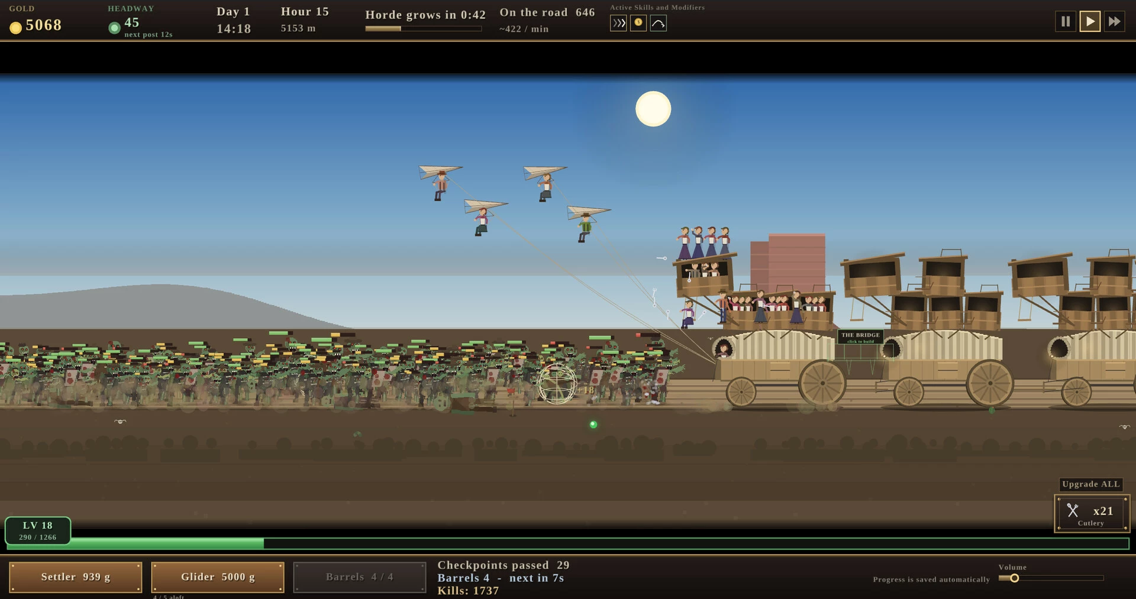Click the Headway value 45
The width and height of the screenshot is (1136, 599).
[x=131, y=22]
